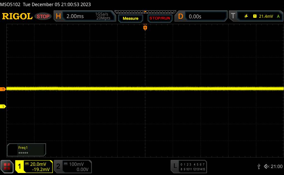Select channel 2 label
Viewport: 284px width, 175px height.
point(58,166)
